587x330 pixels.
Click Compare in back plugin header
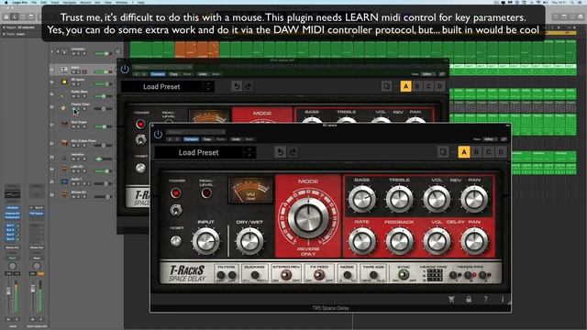(158, 74)
